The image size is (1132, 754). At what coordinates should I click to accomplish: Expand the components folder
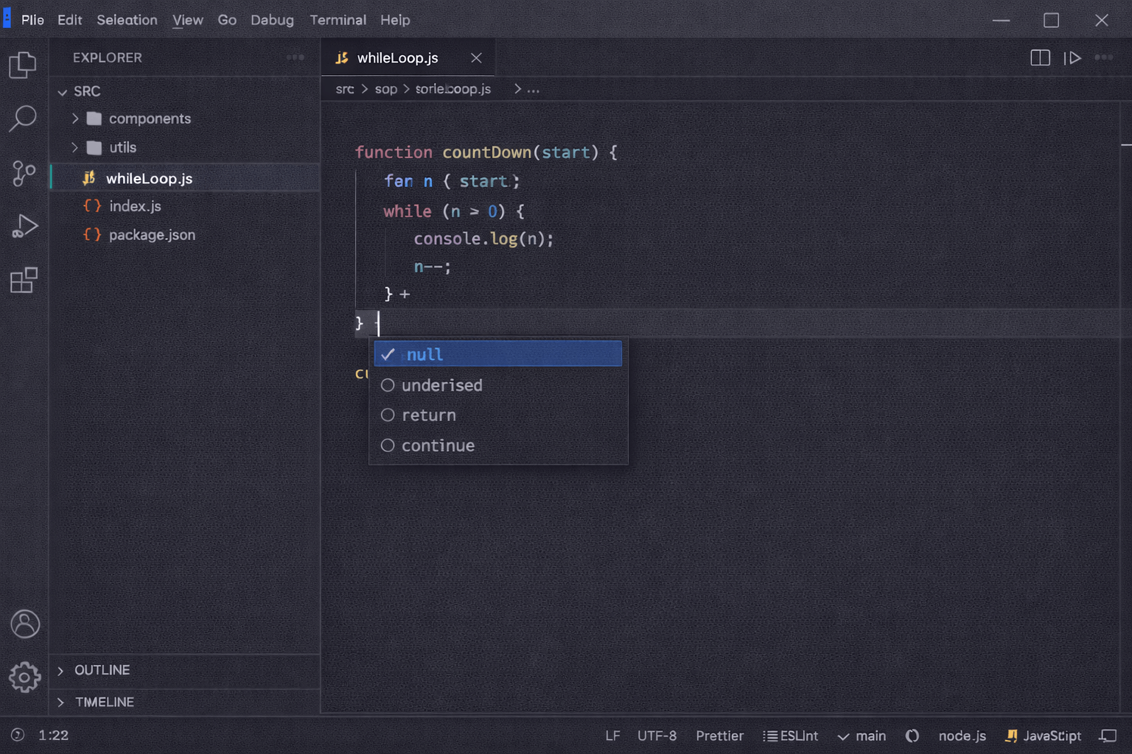pos(75,118)
